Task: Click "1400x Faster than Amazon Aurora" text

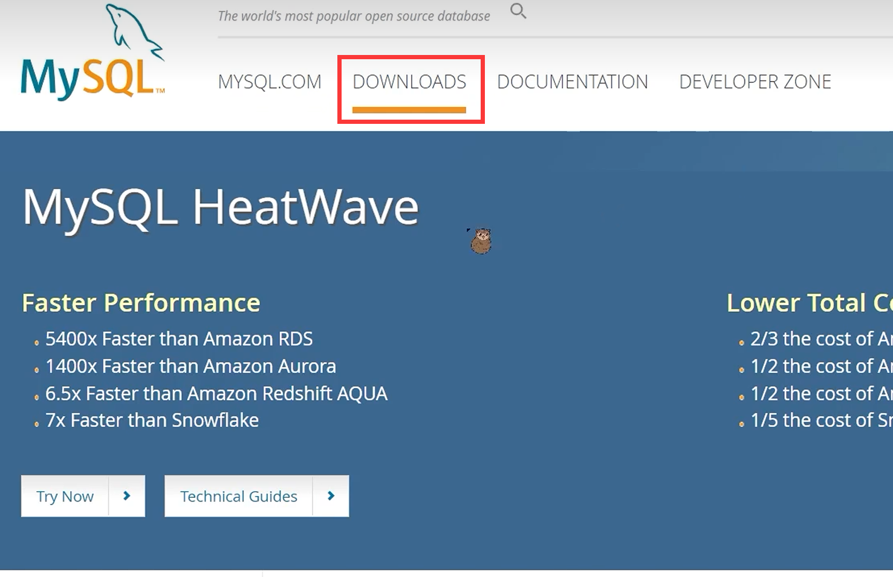Action: click(190, 366)
